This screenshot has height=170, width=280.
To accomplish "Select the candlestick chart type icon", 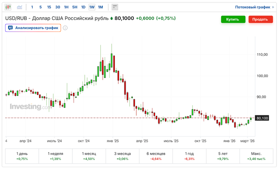I will (8, 7).
